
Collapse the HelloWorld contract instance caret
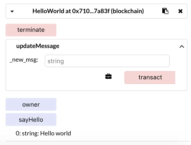pos(12,11)
